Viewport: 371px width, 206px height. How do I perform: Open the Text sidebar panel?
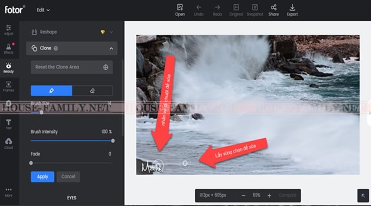tap(8, 124)
